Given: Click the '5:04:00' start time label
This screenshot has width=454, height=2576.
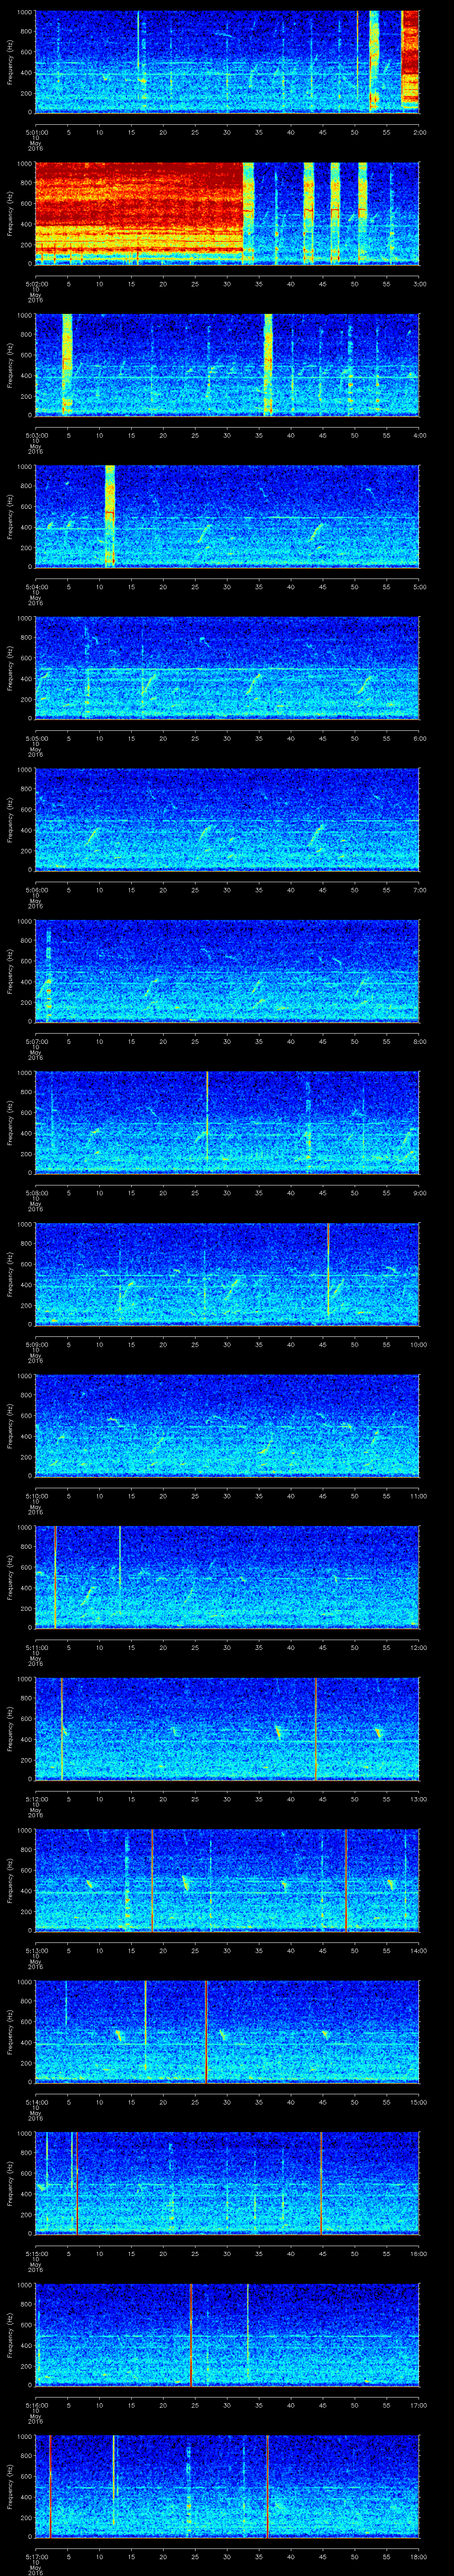Looking at the screenshot, I should click(37, 587).
